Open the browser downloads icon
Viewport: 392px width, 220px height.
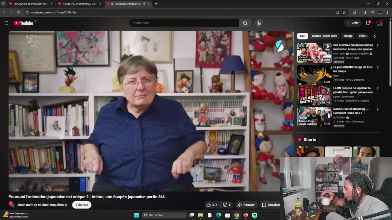click(365, 12)
